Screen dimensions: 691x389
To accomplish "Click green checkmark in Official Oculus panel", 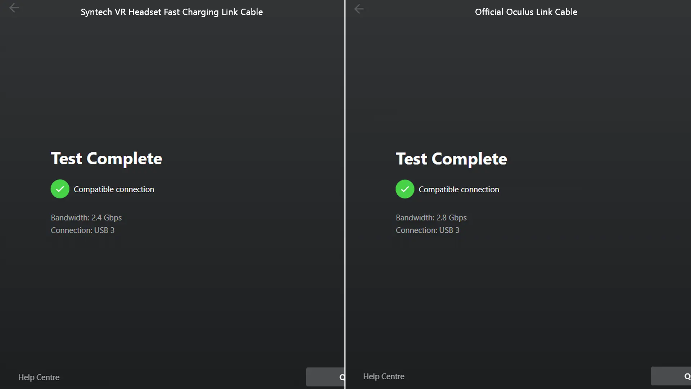I will point(405,189).
